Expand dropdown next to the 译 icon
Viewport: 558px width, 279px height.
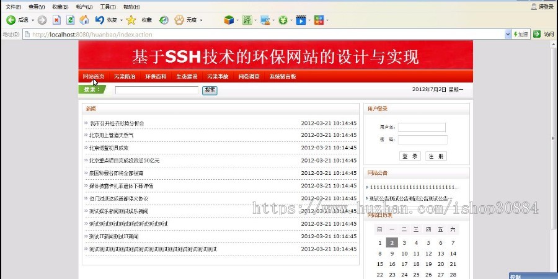[255, 20]
